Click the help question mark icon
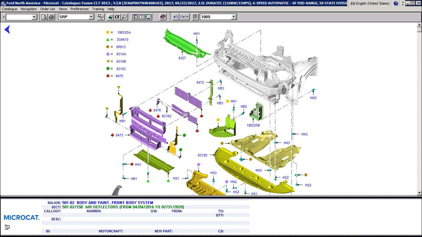 [396, 4]
